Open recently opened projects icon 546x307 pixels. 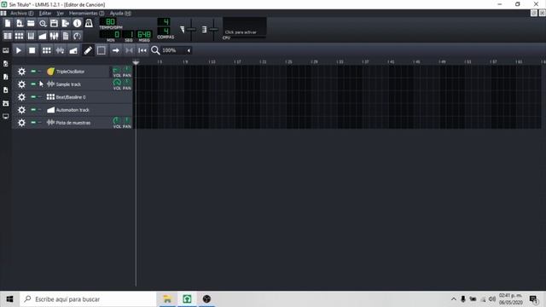click(43, 23)
